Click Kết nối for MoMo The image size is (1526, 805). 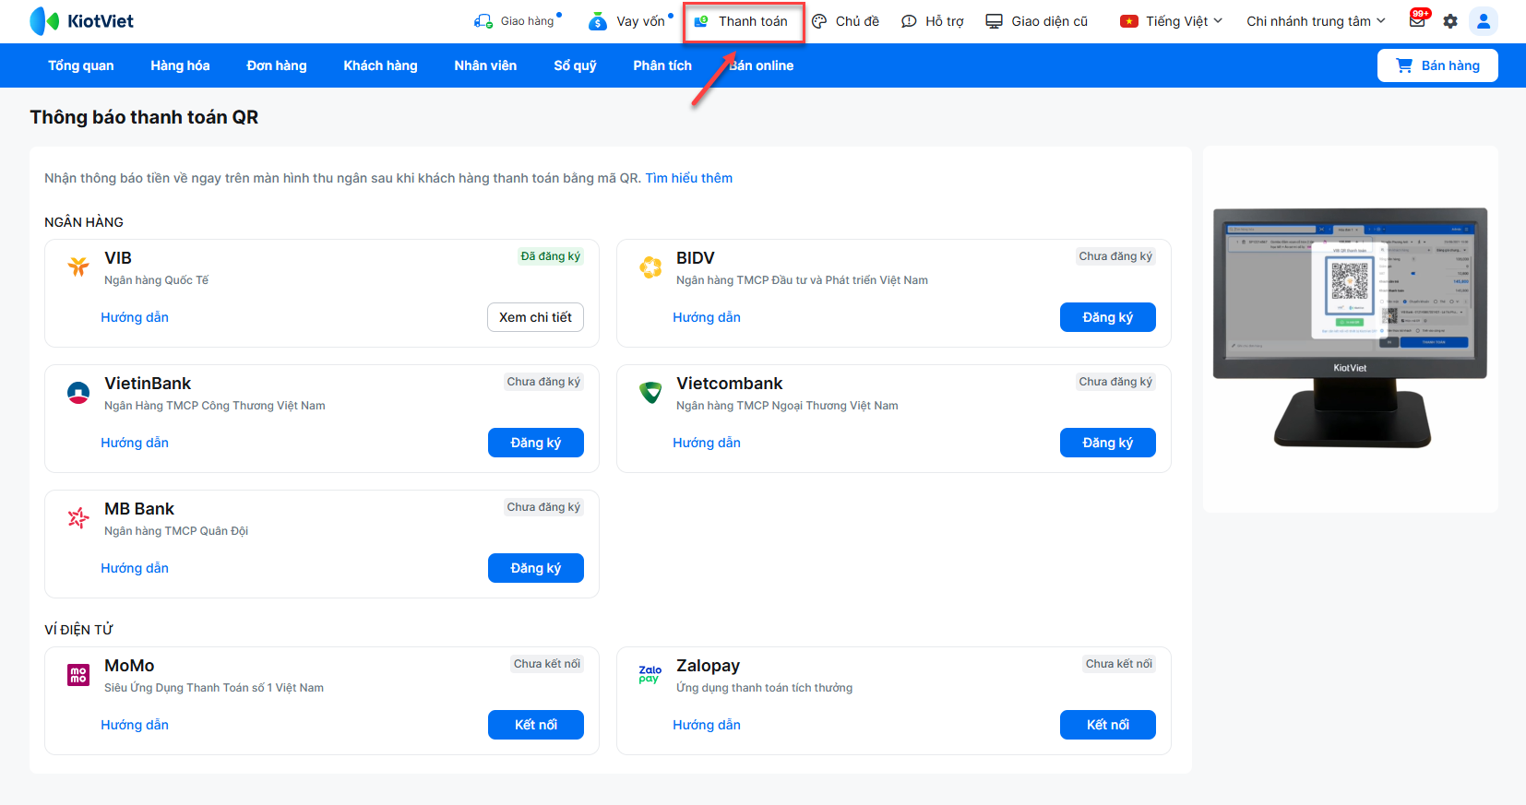click(x=535, y=725)
